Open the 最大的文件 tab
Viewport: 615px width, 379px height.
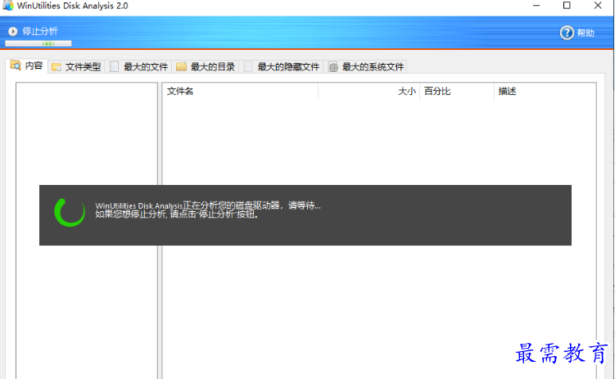[139, 67]
